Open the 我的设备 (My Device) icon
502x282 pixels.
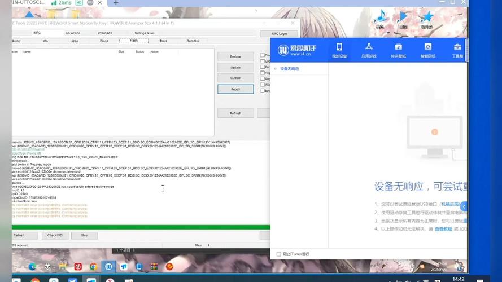pos(339,50)
